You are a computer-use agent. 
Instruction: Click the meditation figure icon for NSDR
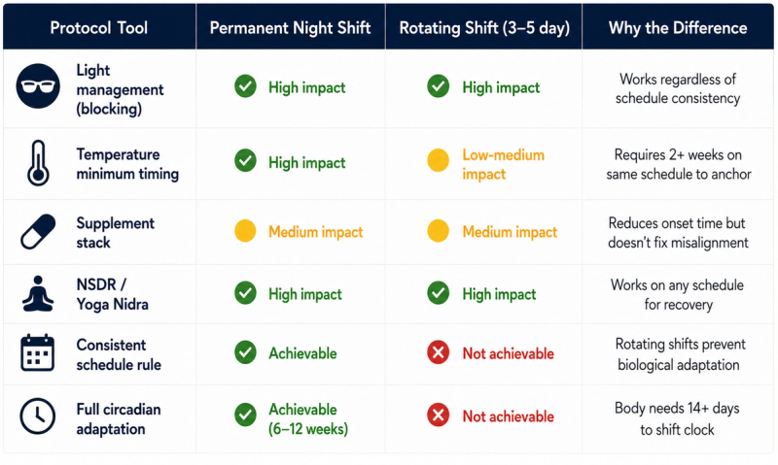[38, 293]
